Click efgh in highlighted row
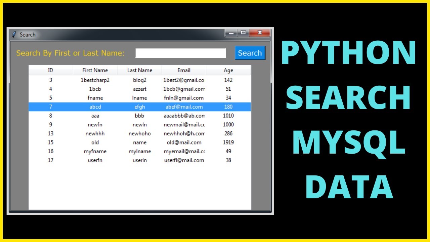This screenshot has width=430, height=242. click(140, 107)
